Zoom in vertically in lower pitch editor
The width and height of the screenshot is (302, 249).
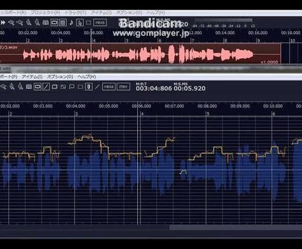pos(12,87)
